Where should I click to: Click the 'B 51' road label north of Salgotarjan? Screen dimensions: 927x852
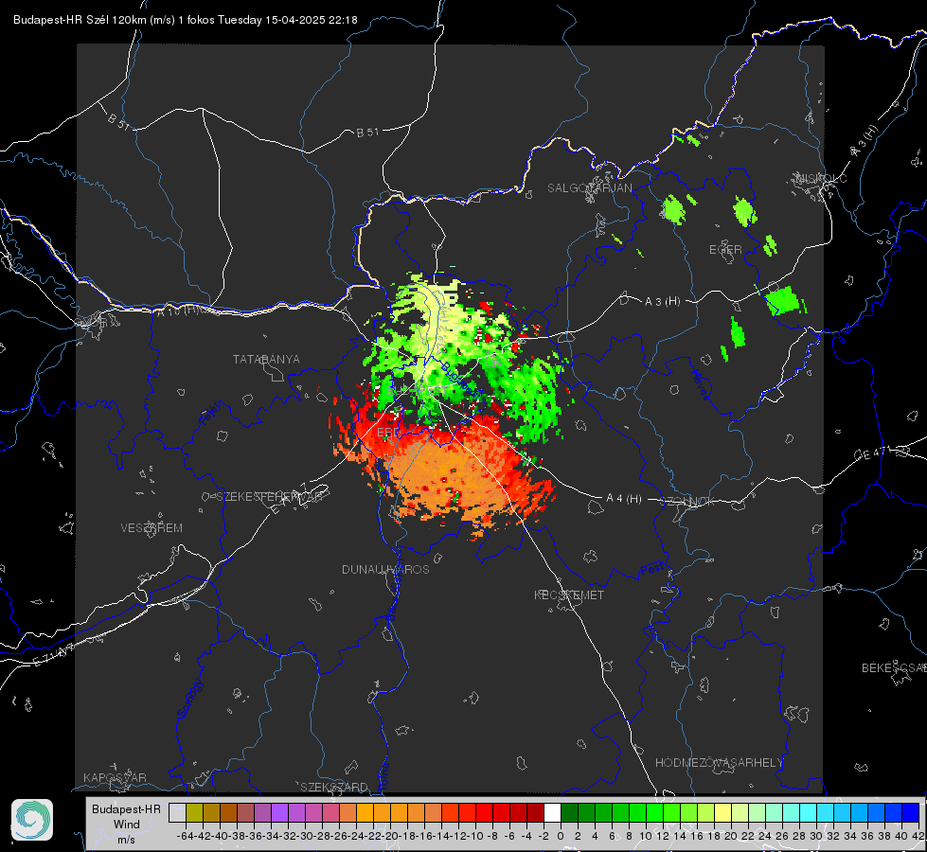[367, 133]
